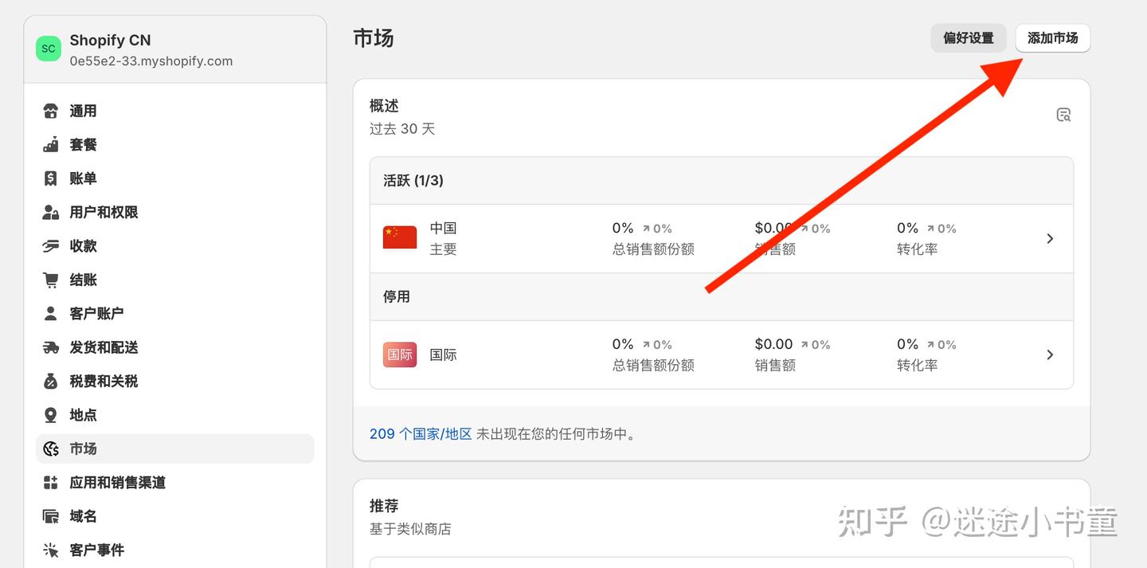Open the 209 countries/regions (209 个国家/地区) link

421,434
